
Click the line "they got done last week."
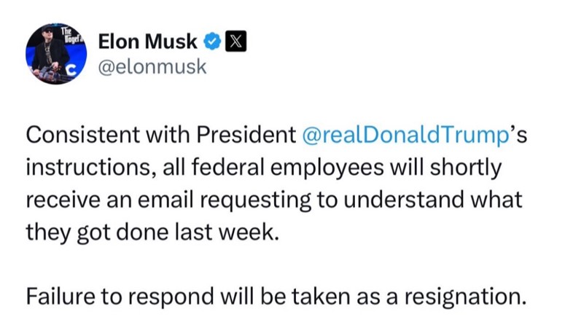(x=152, y=232)
